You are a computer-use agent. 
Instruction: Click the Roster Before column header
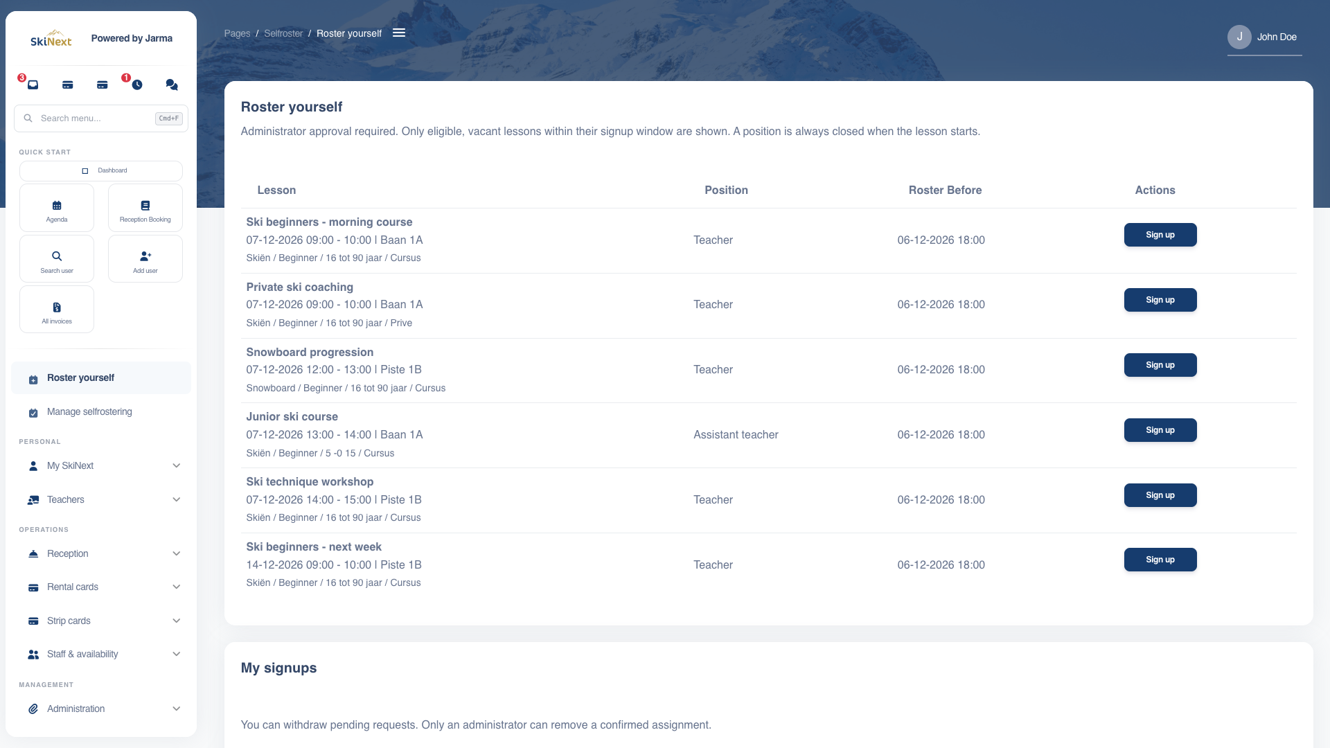945,190
